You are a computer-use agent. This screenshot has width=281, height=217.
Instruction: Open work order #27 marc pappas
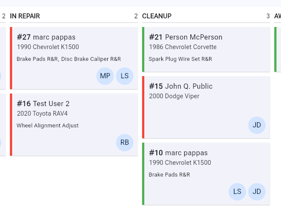point(46,37)
